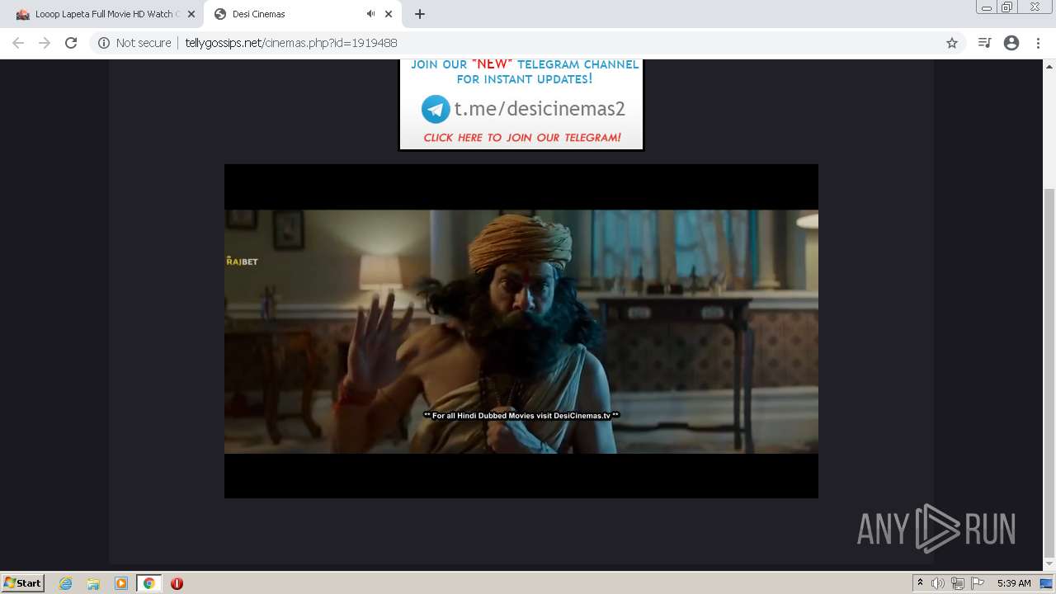
Task: View site info for Not secure
Action: (x=134, y=43)
